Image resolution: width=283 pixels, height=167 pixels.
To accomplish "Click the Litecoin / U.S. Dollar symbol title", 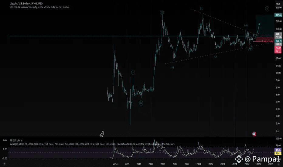I will 26,3.
